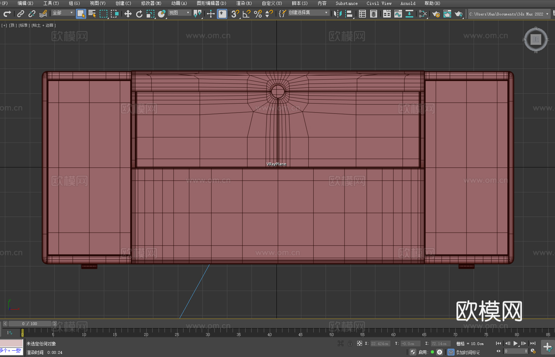Toggle the mini curve editor icon
The image size is (555, 357).
[x=10, y=332]
